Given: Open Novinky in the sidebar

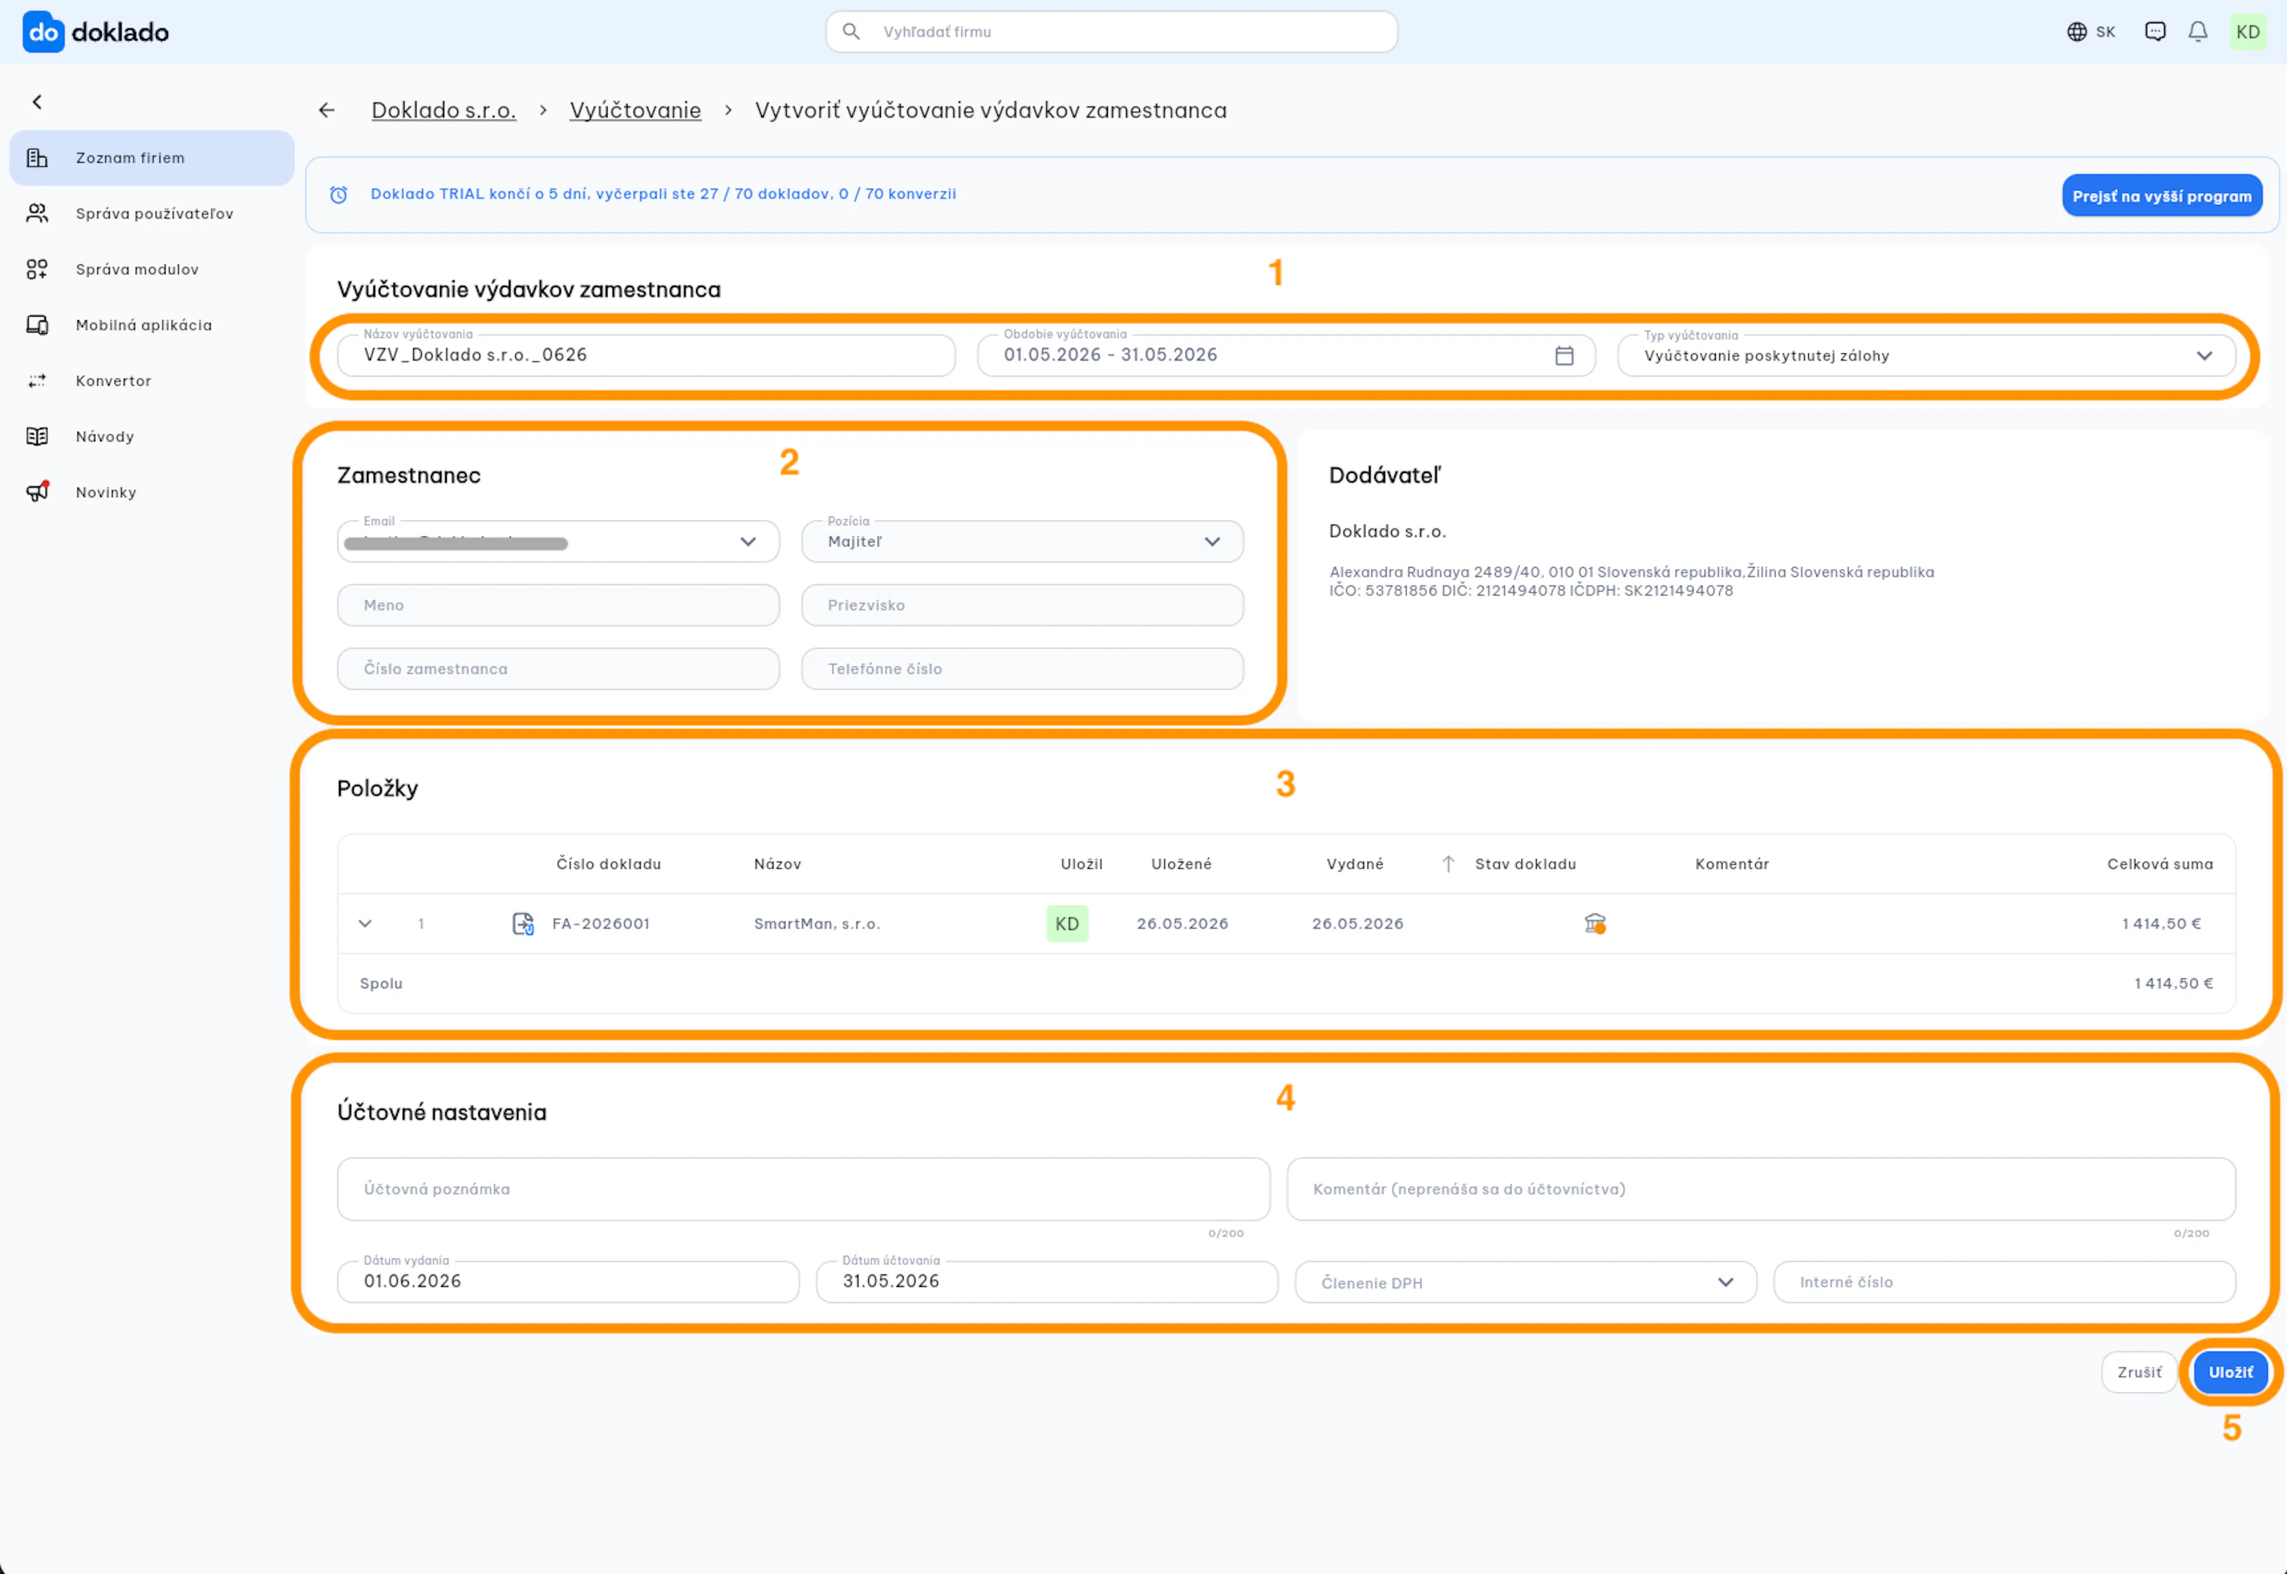Looking at the screenshot, I should pos(152,492).
